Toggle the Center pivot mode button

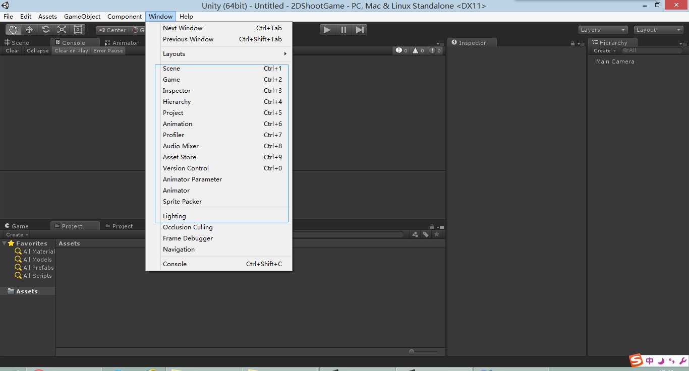[112, 30]
